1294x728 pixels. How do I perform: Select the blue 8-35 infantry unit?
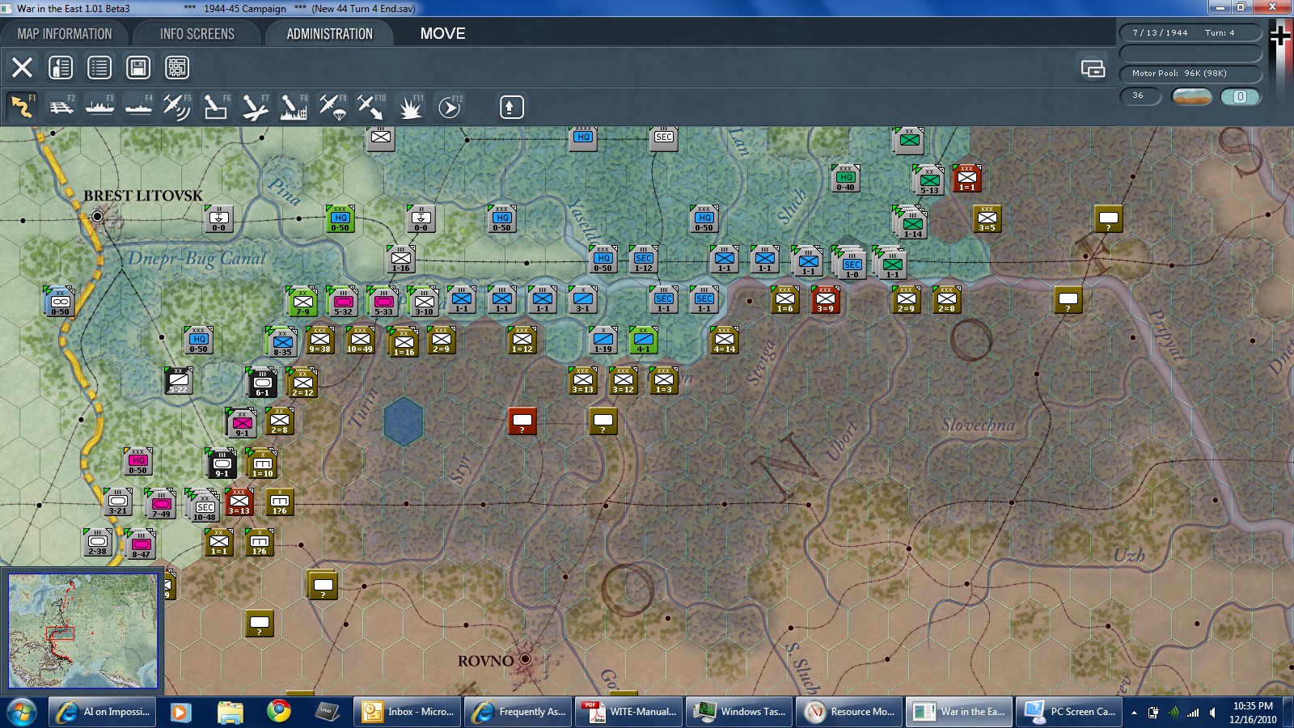pos(281,342)
